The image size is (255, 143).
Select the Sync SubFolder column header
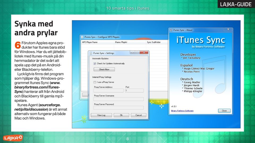(157, 42)
